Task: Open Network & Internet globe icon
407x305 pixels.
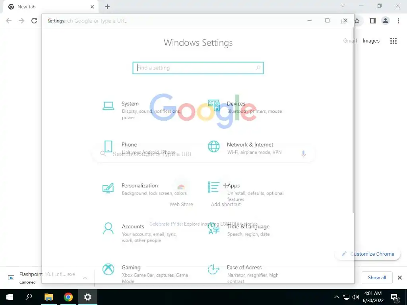Action: coord(213,147)
